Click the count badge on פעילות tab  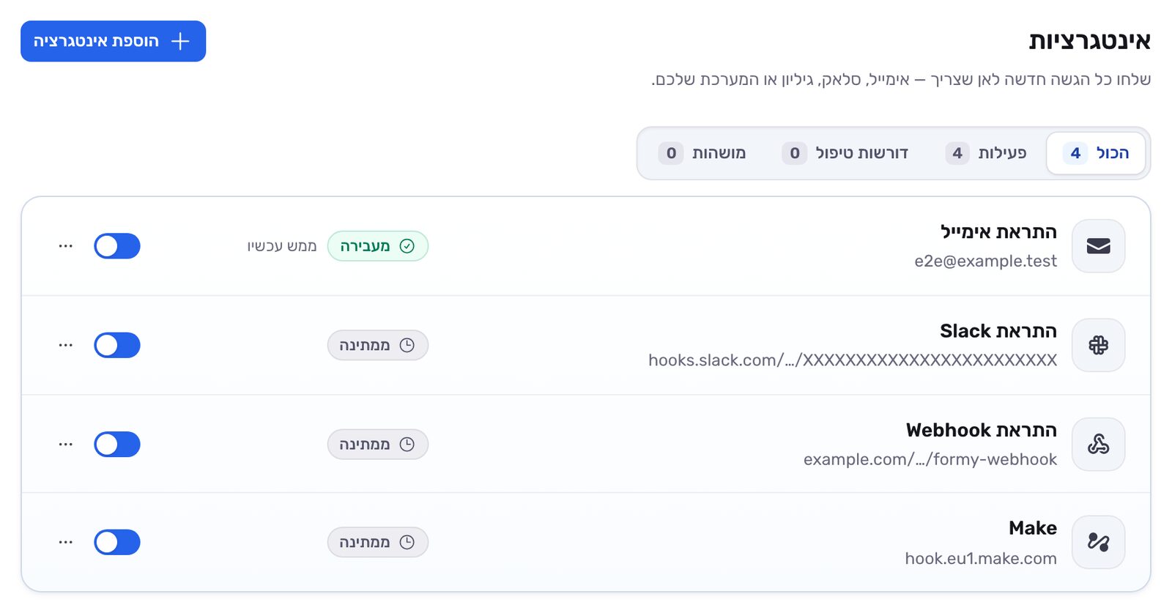click(x=957, y=153)
